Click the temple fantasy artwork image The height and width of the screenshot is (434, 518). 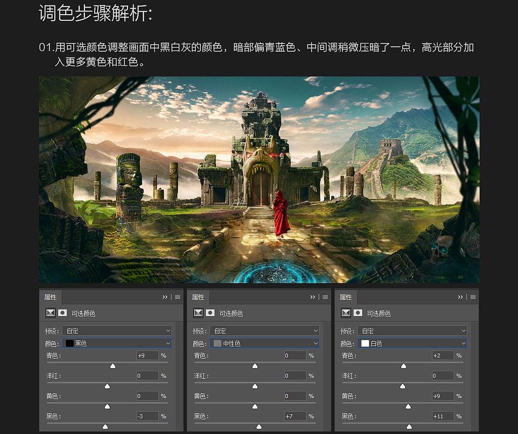259,180
